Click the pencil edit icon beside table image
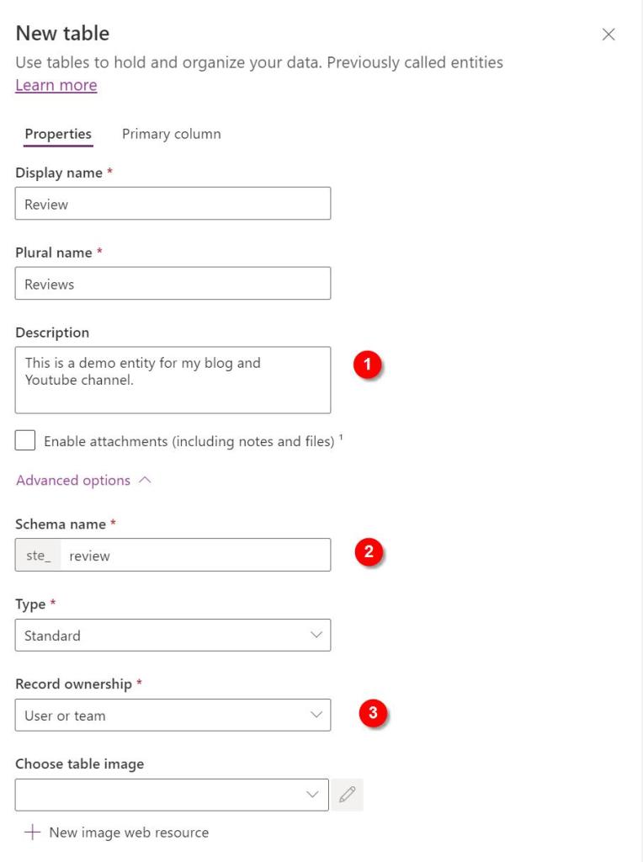 348,794
